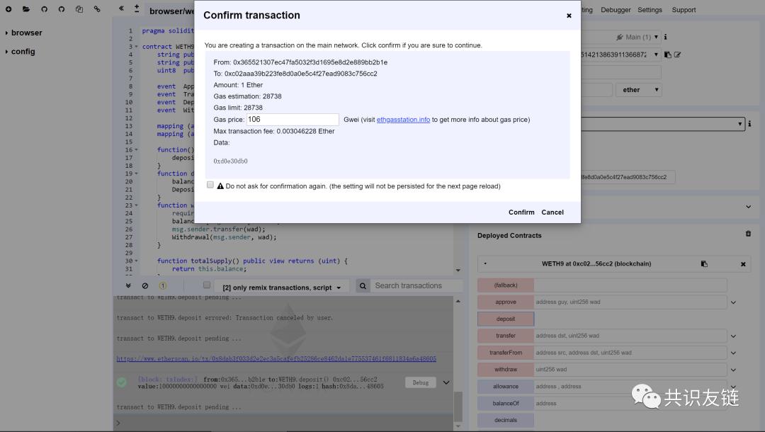765x432 pixels.
Task: Cancel the transaction
Action: click(552, 212)
